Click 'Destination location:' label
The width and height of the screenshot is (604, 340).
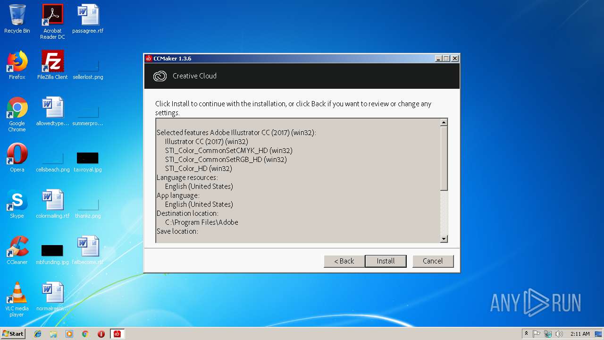(187, 213)
